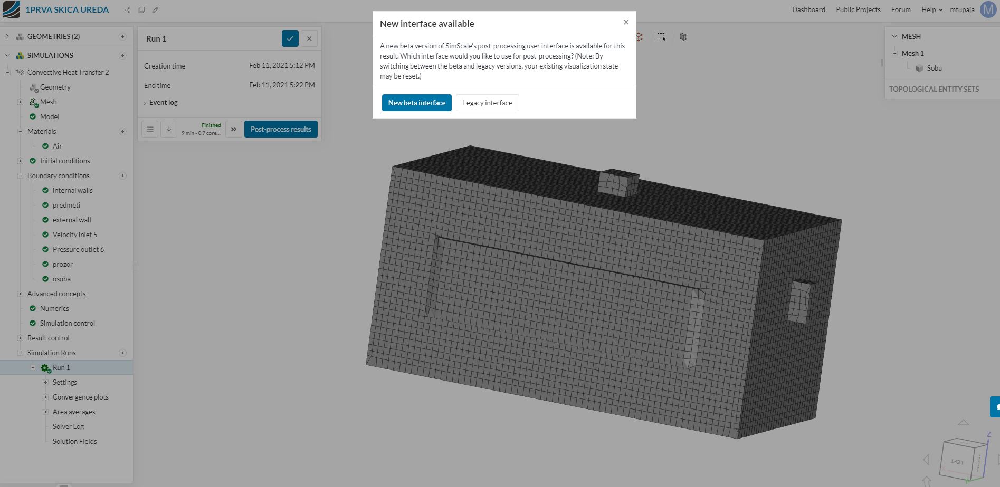1000x487 pixels.
Task: Select the Velocity inlet 5 boundary condition
Action: [74, 235]
